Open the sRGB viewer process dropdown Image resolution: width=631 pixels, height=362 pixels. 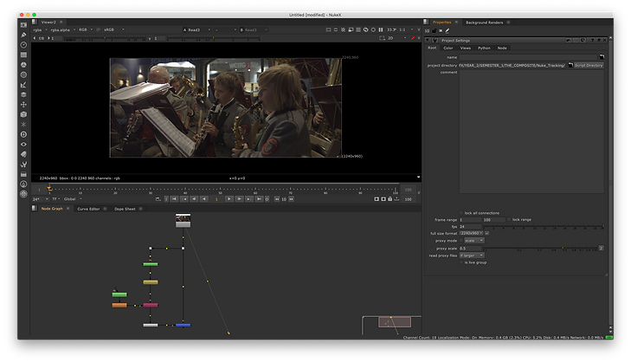(114, 29)
